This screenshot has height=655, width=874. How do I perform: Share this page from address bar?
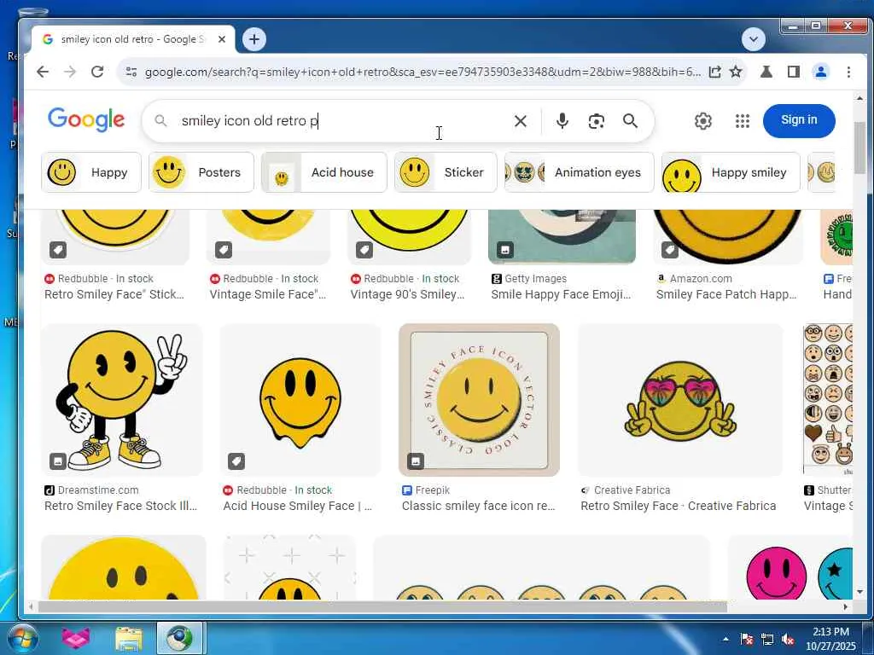pos(714,72)
